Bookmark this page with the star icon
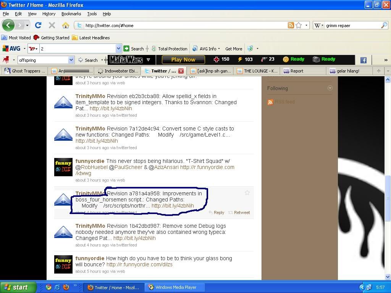The image size is (391, 293). coord(299,25)
